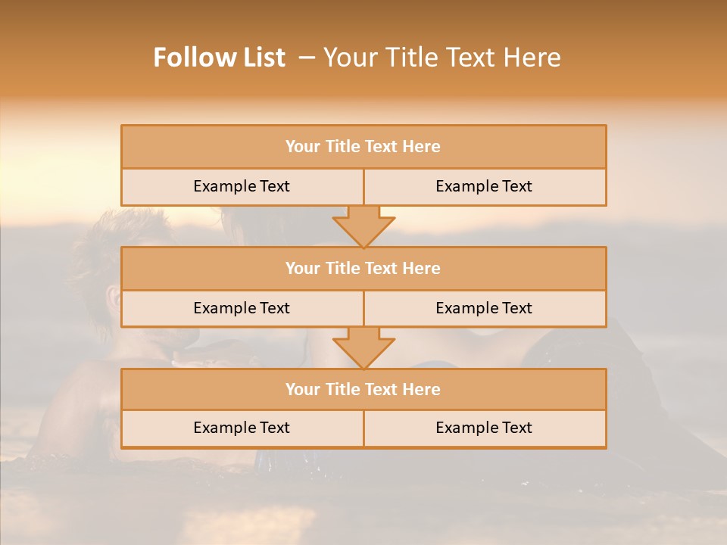
Task: Select the second block's "Your Title Text Here" header
Action: (x=363, y=268)
